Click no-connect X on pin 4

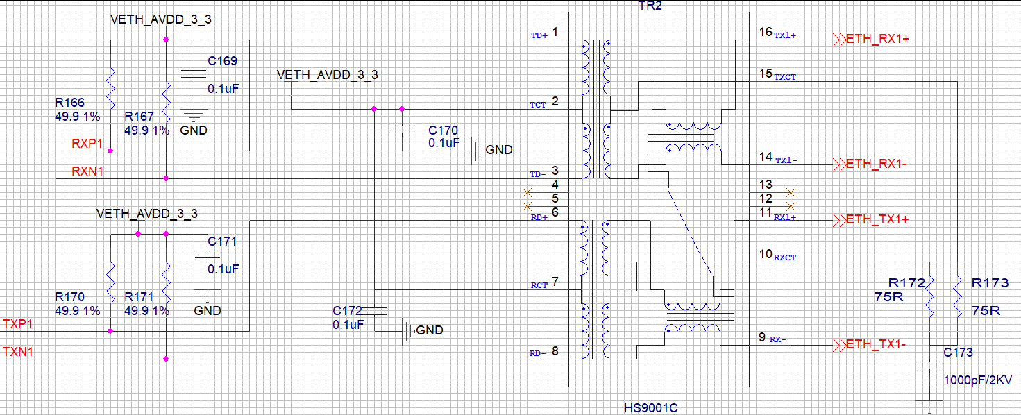527,192
